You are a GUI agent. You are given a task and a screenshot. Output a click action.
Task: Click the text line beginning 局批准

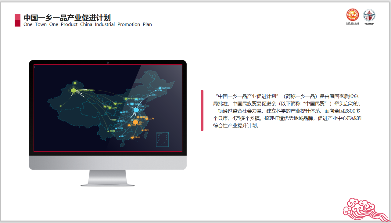coord(287,103)
